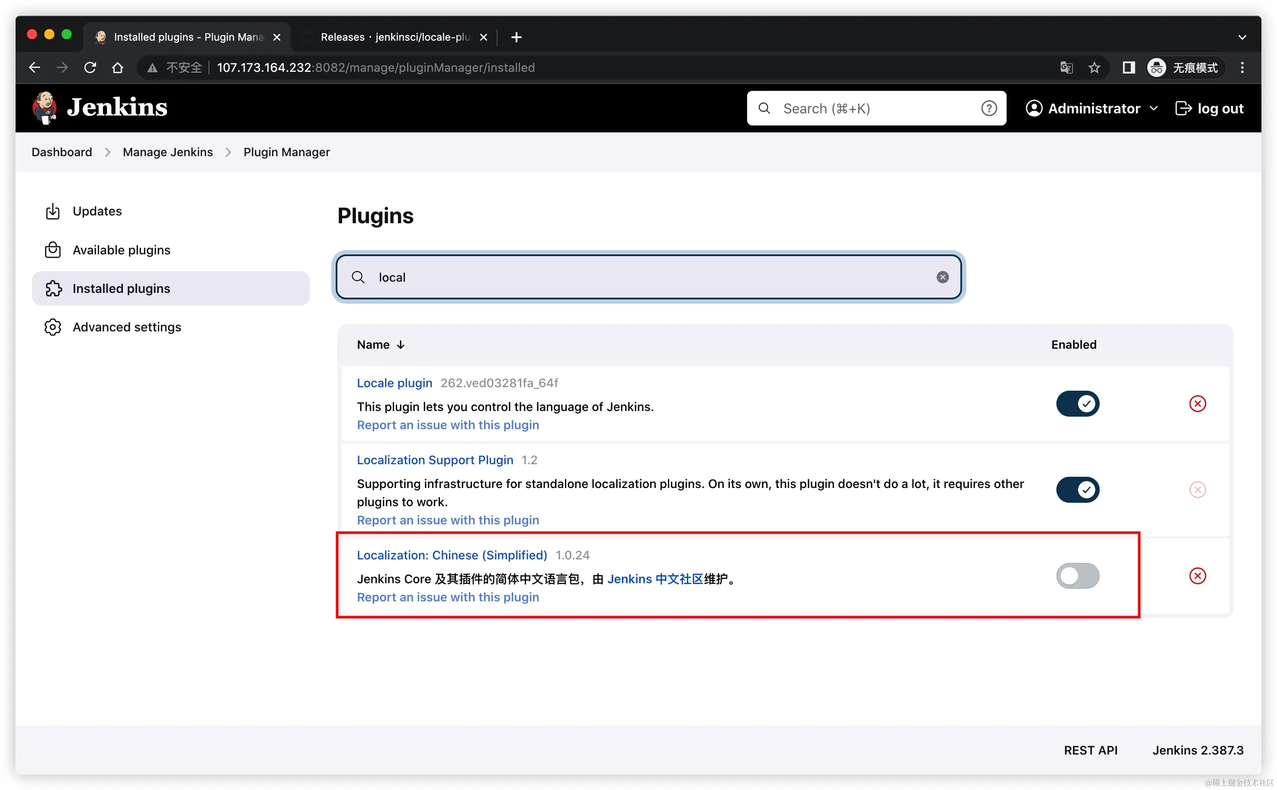Click the Available plugins bag icon
The height and width of the screenshot is (790, 1277).
coord(53,250)
